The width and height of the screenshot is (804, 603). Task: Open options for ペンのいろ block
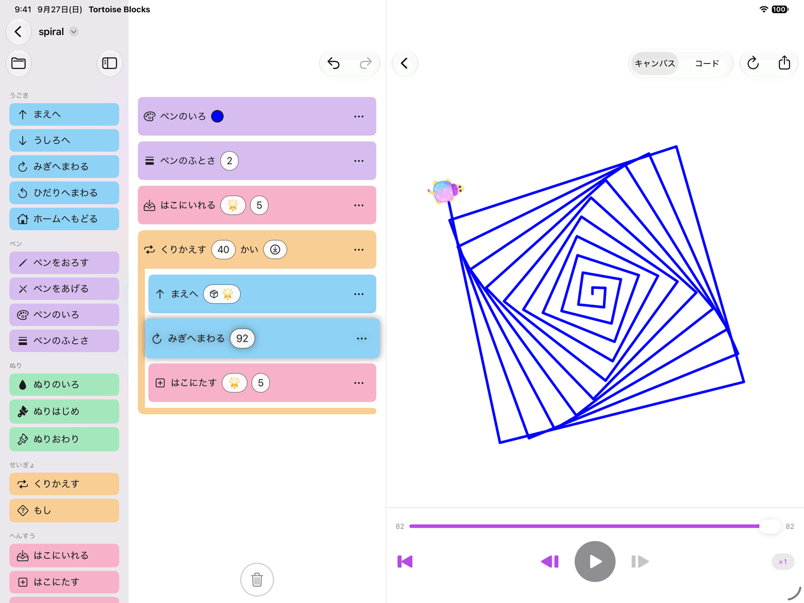coord(359,117)
